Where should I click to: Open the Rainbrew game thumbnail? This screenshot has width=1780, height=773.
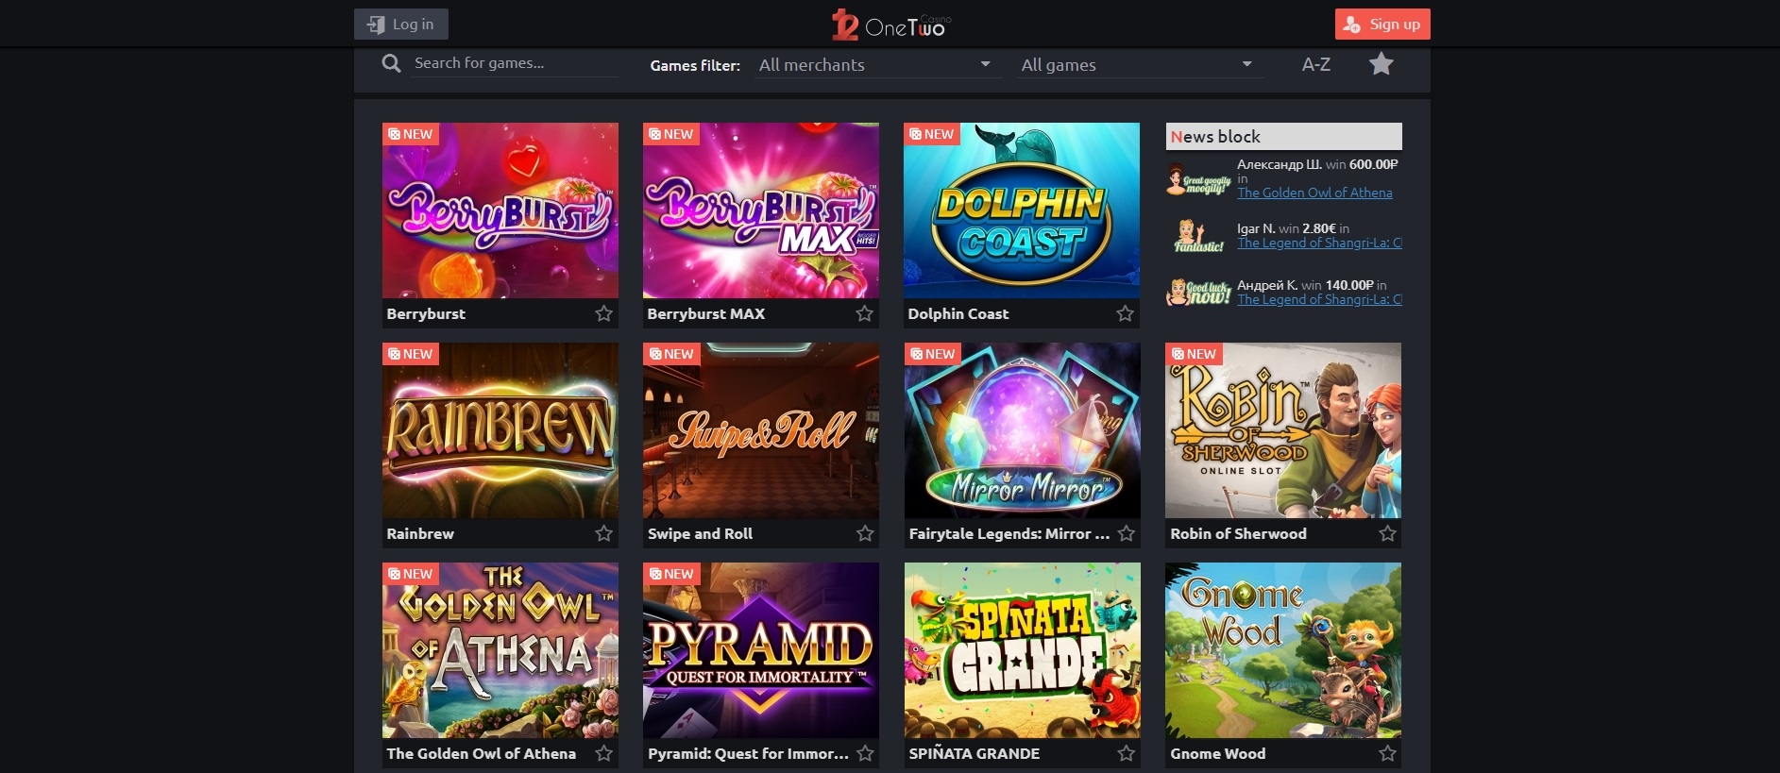[500, 430]
